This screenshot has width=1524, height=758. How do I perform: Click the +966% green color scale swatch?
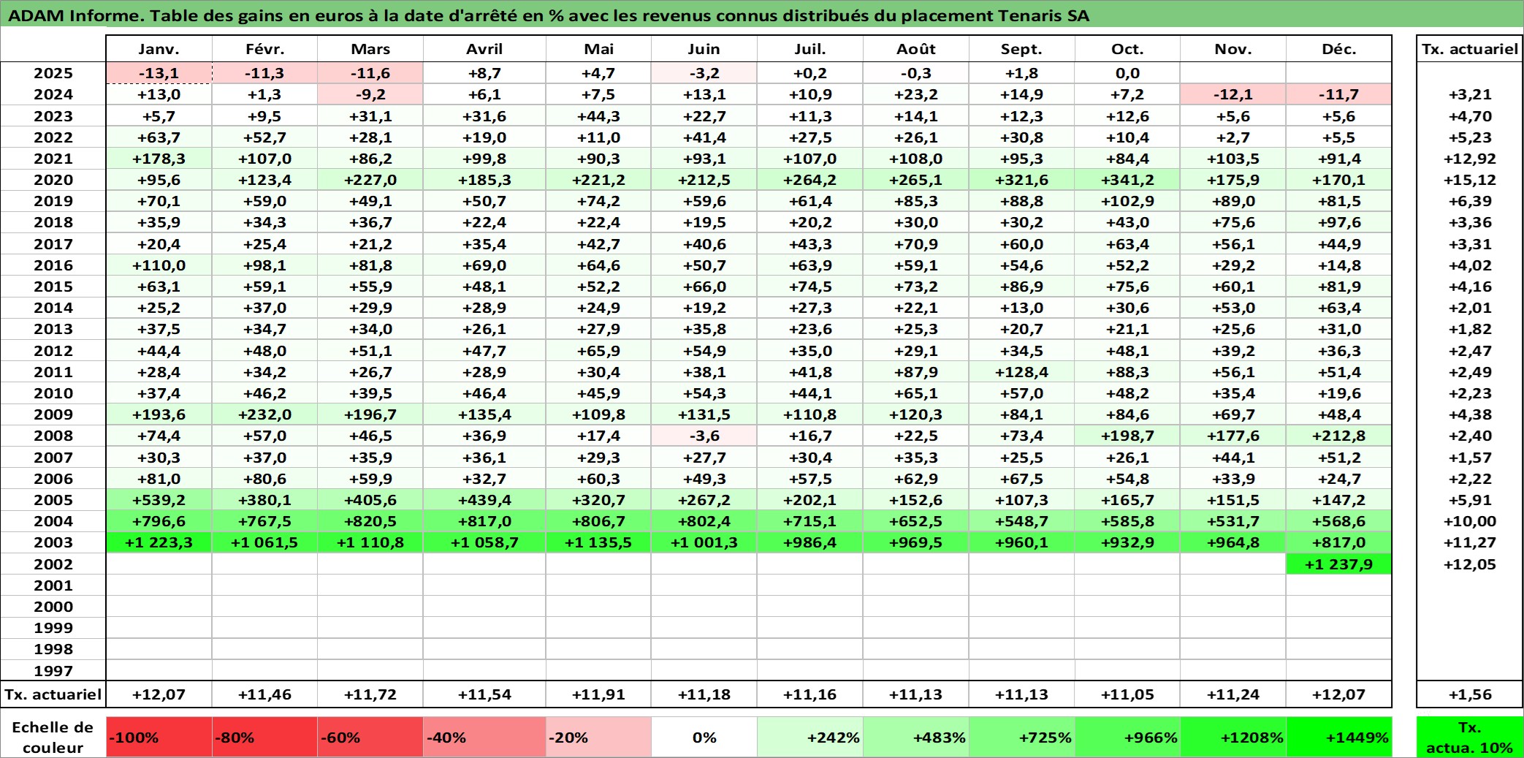click(x=1127, y=737)
